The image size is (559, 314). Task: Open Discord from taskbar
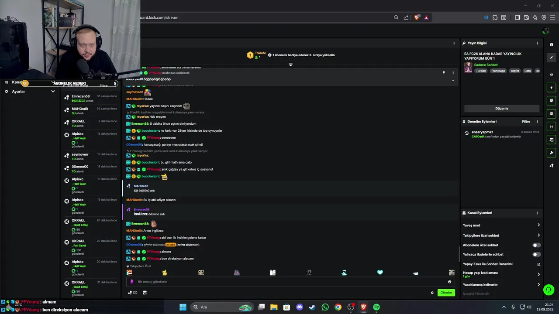300,307
